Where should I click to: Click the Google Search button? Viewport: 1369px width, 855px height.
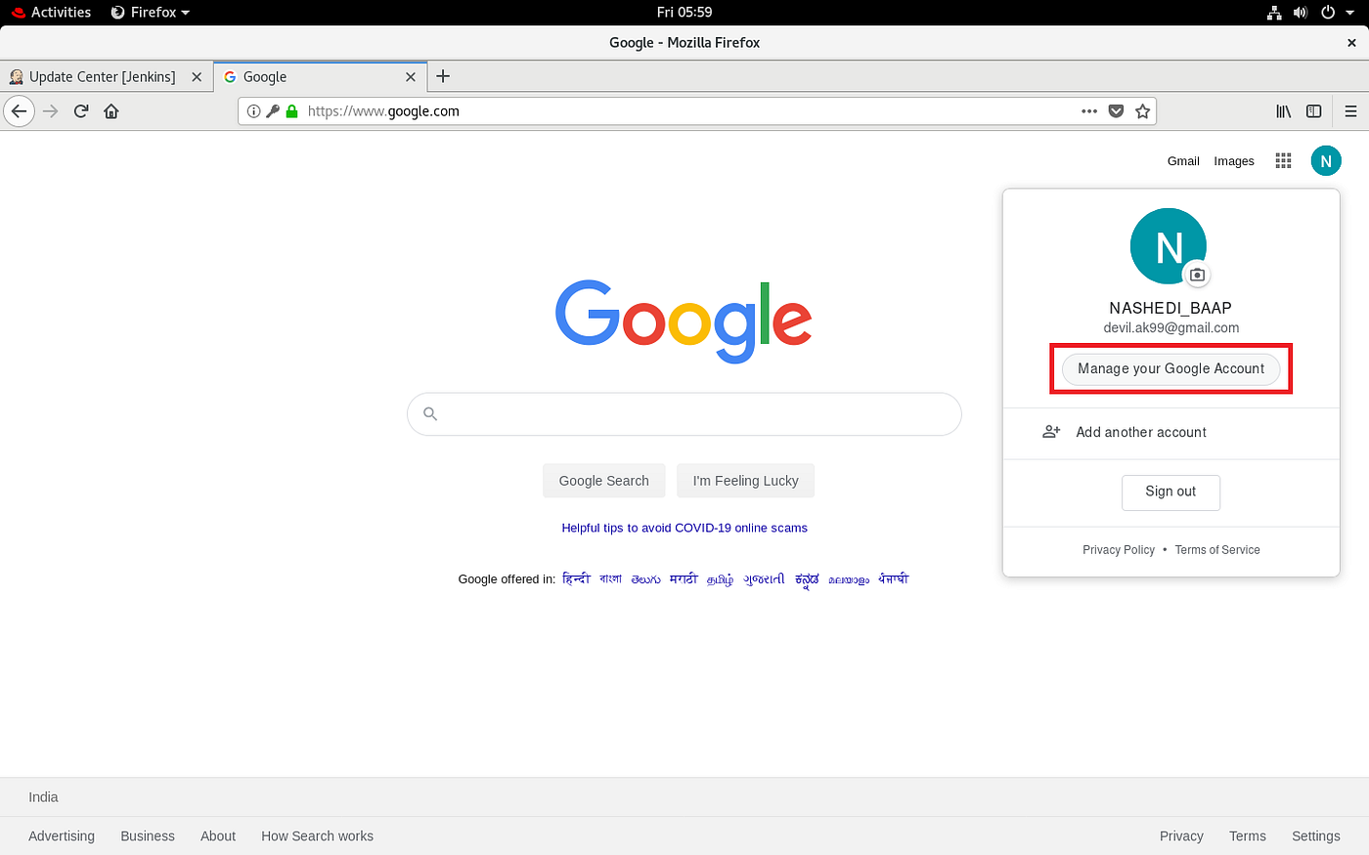[x=604, y=481]
